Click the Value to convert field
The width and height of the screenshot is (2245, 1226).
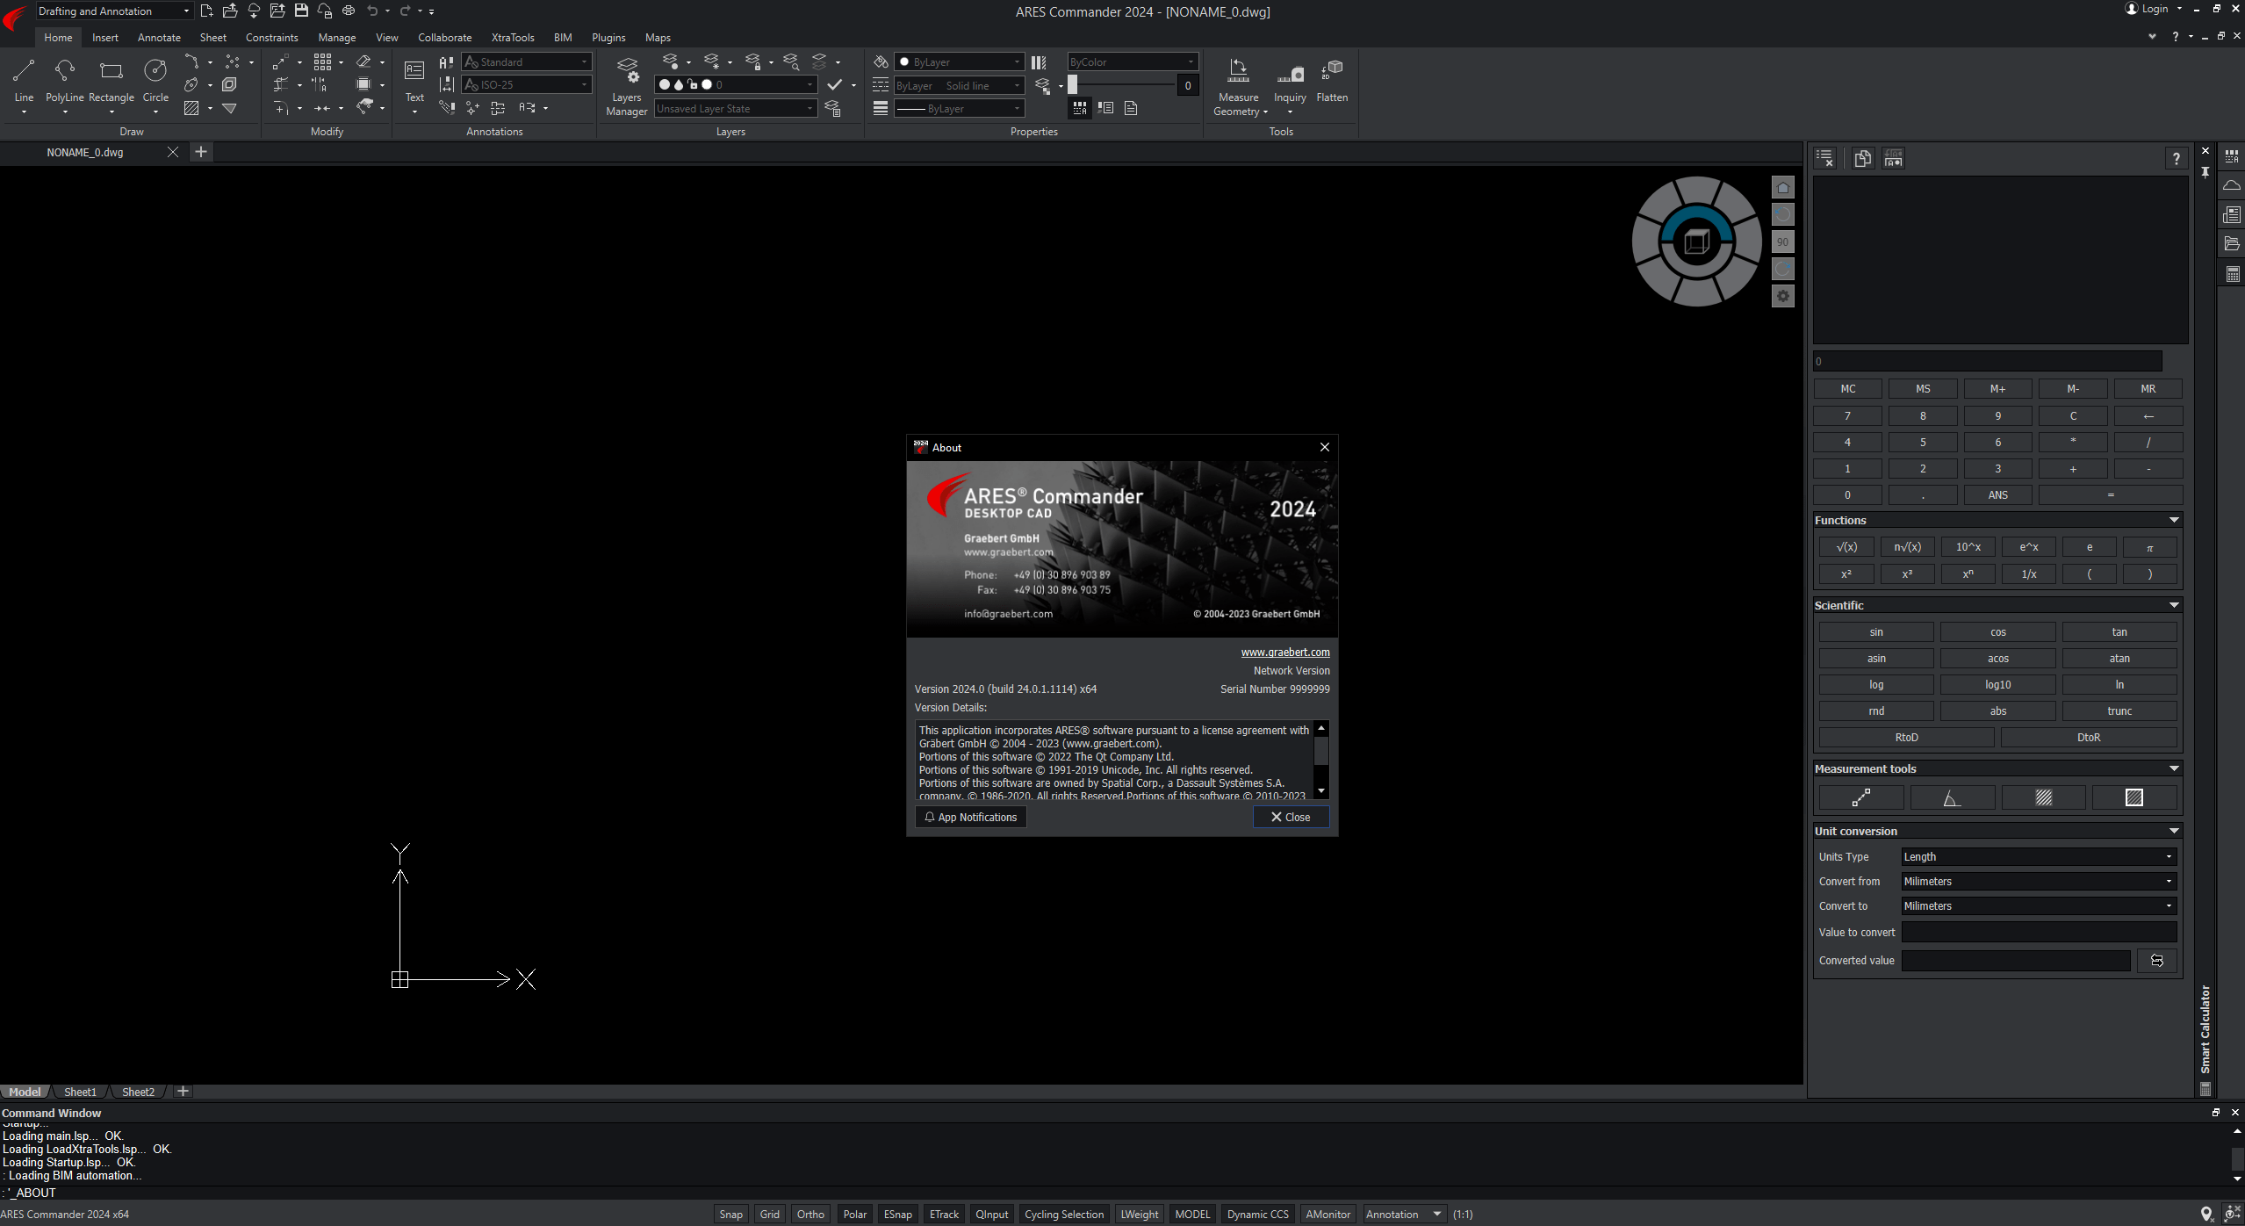(x=2039, y=933)
